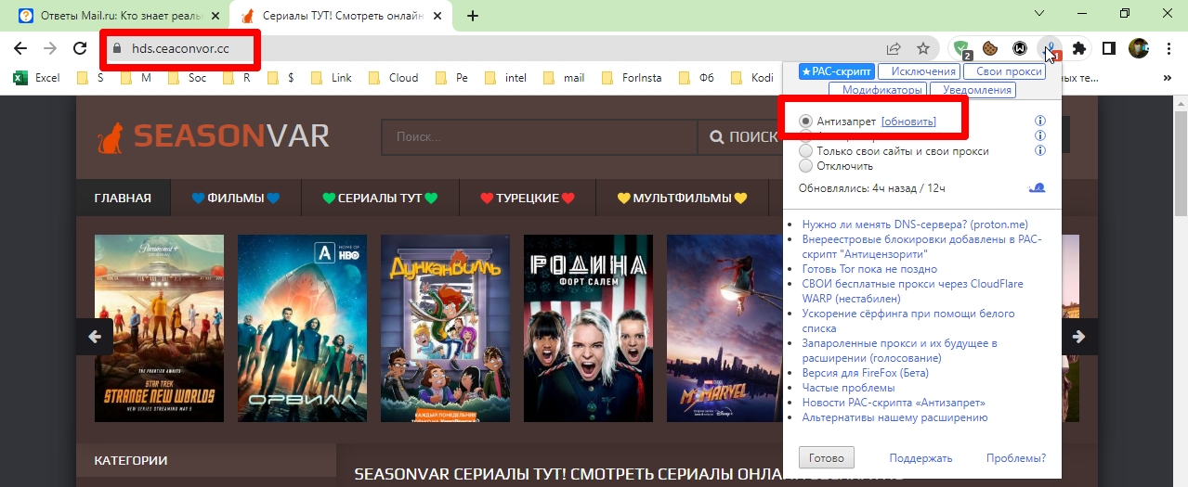Screen dimensions: 1188x487
Task: Open the Star Trek Strange New Worlds poster
Action: coord(159,328)
